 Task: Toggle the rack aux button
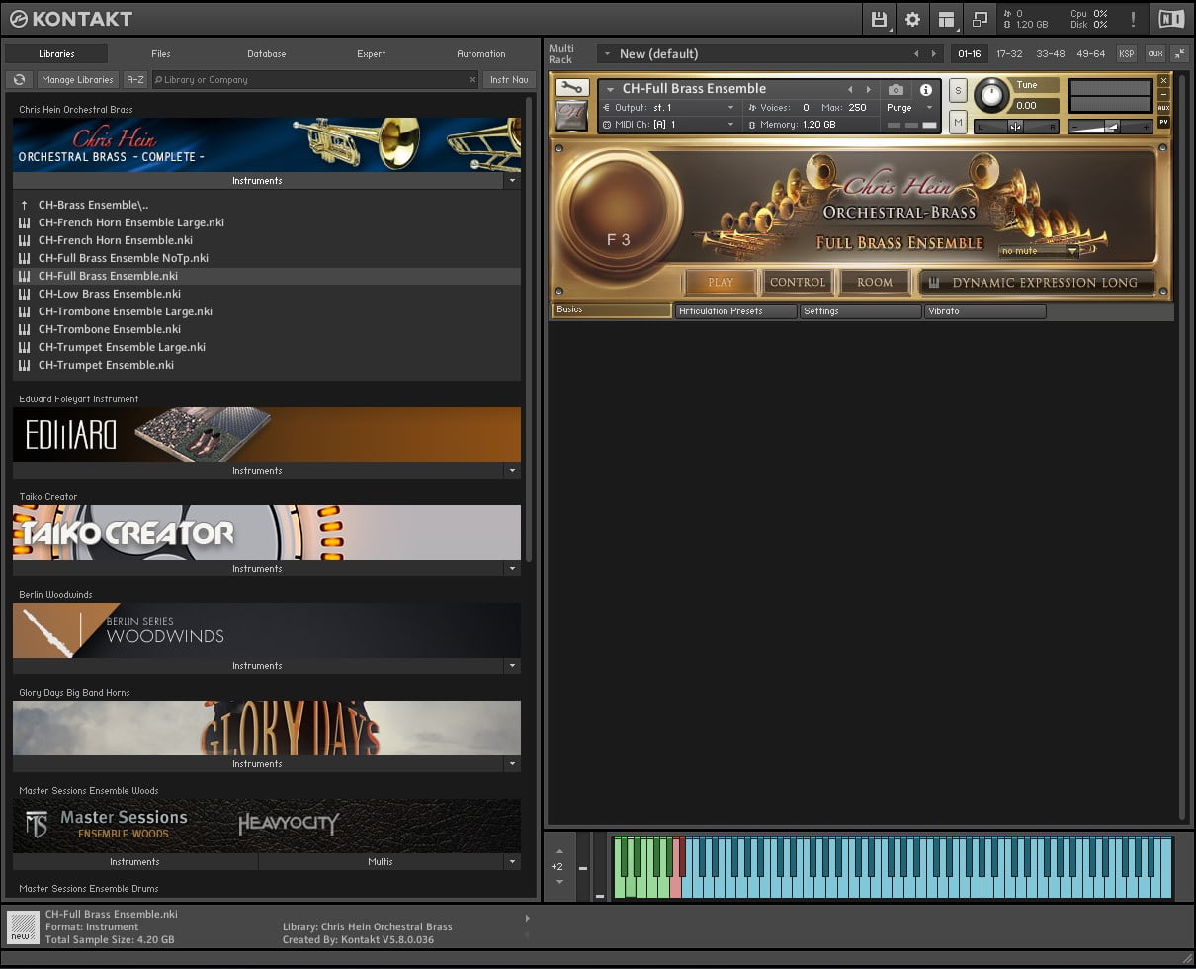click(1154, 54)
